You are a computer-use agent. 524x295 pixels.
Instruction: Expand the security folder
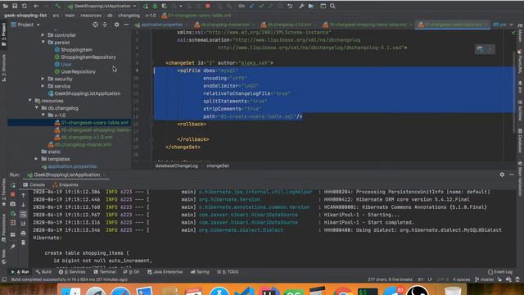click(43, 79)
